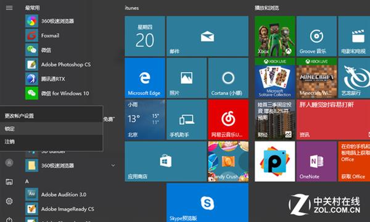Expand the 360极速浏览器 folder chevron
The width and height of the screenshot is (370, 222).
(x=113, y=165)
